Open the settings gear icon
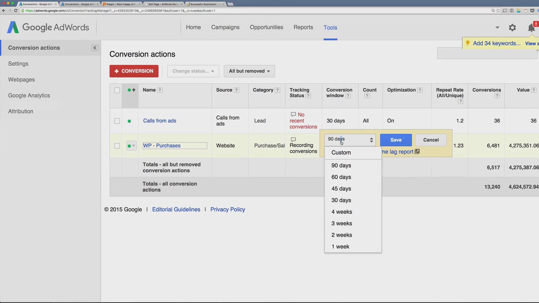This screenshot has width=539, height=303. click(x=512, y=27)
